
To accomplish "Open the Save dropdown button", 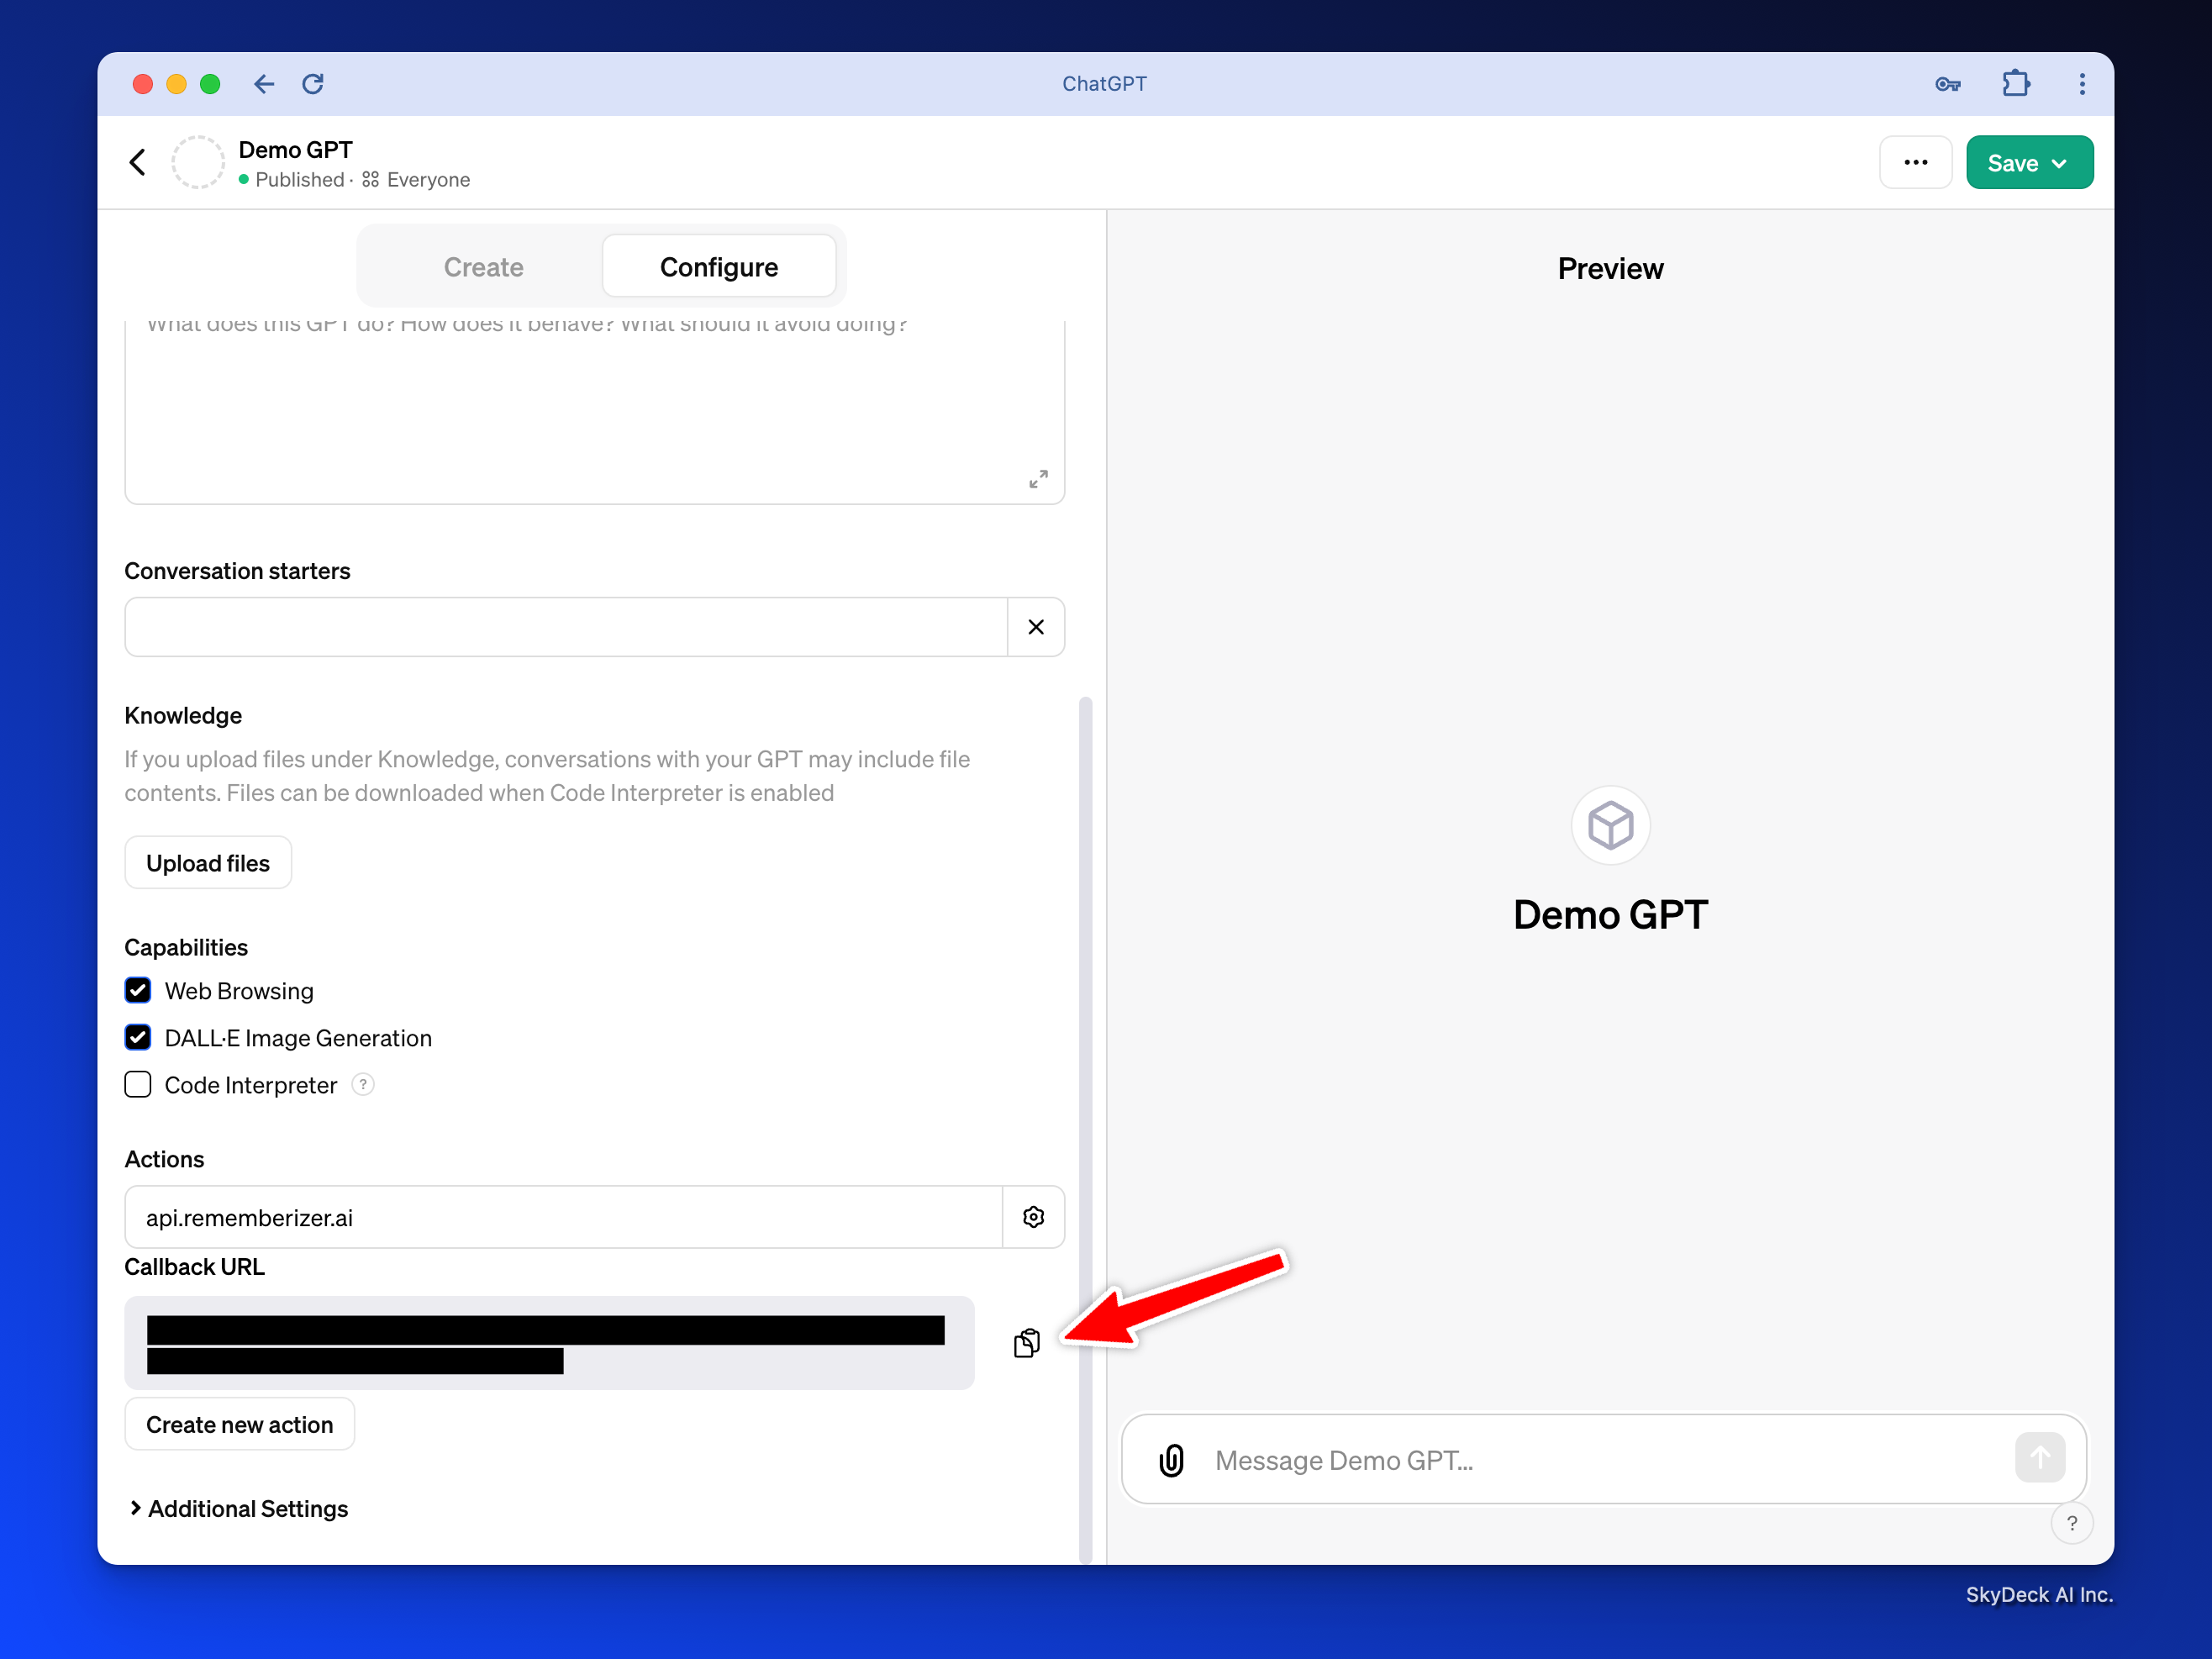I will click(2028, 163).
